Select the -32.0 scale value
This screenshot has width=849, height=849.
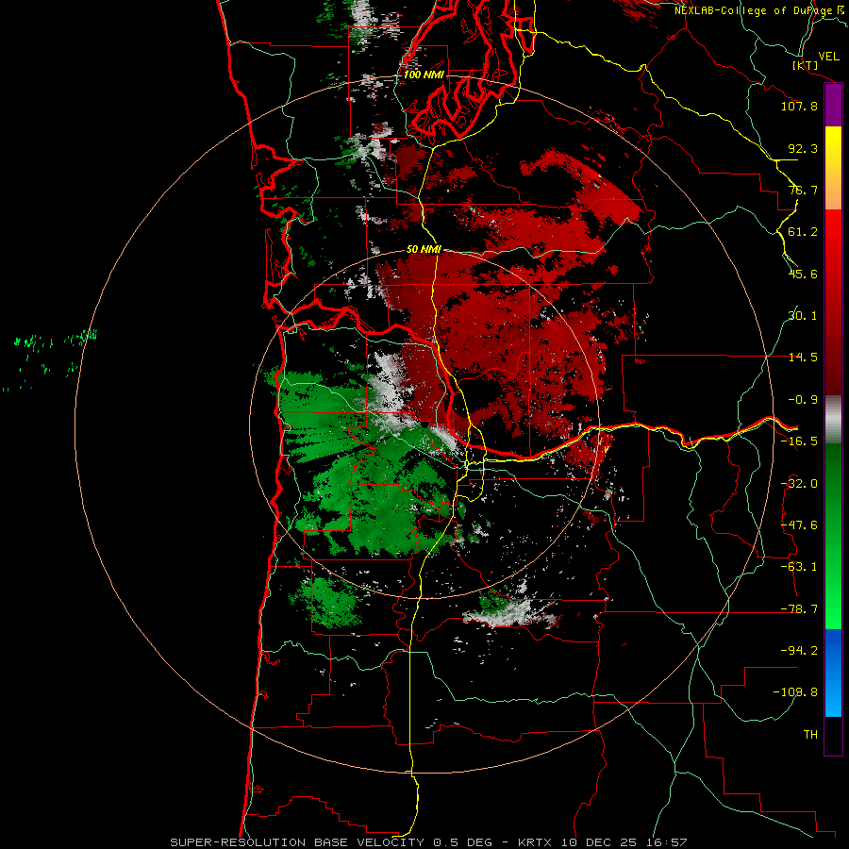click(x=799, y=484)
